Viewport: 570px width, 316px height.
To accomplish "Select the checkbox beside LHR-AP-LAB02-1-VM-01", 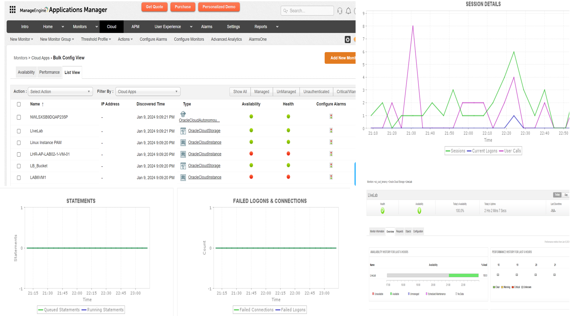I will click(19, 154).
